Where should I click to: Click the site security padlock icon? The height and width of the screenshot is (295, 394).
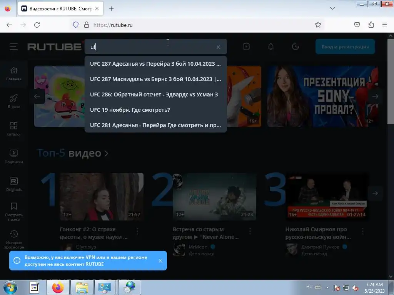[87, 25]
